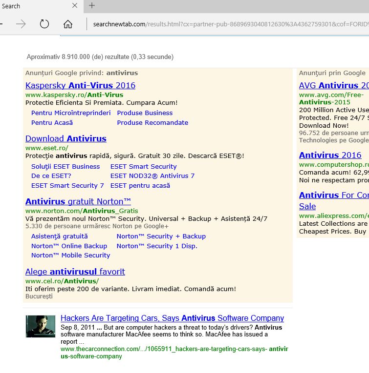Open De ce ESET? sitelink

51,176
